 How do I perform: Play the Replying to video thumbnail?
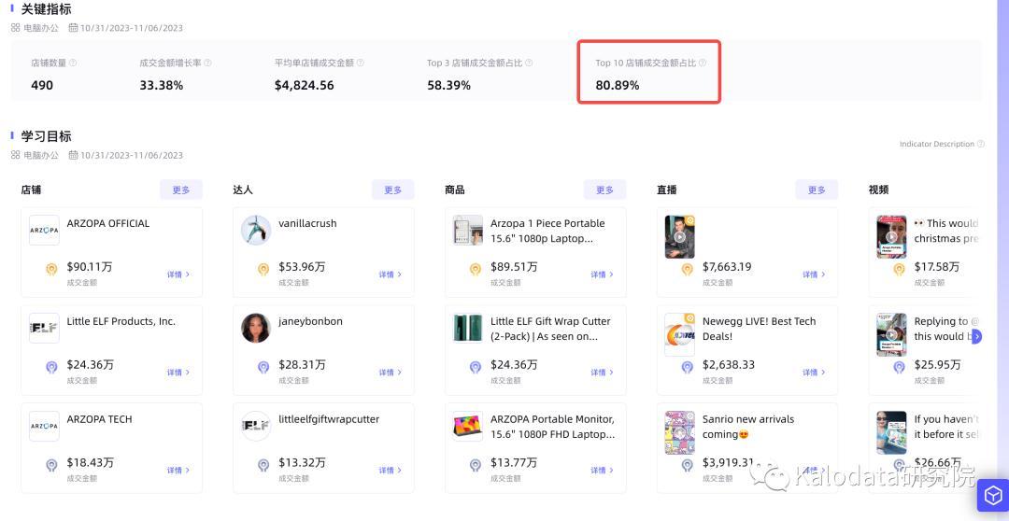click(891, 334)
